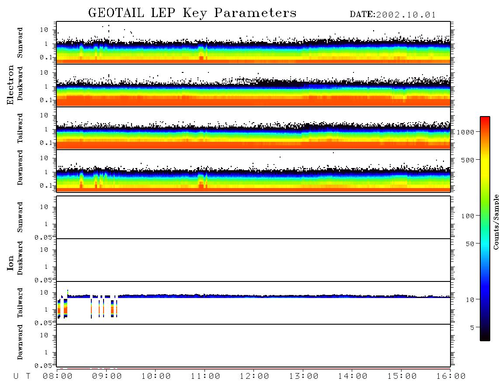Viewport: 499px width, 384px height.
Task: Click the '0.05' tick label of Ion Sunward panel
Action: (x=43, y=237)
